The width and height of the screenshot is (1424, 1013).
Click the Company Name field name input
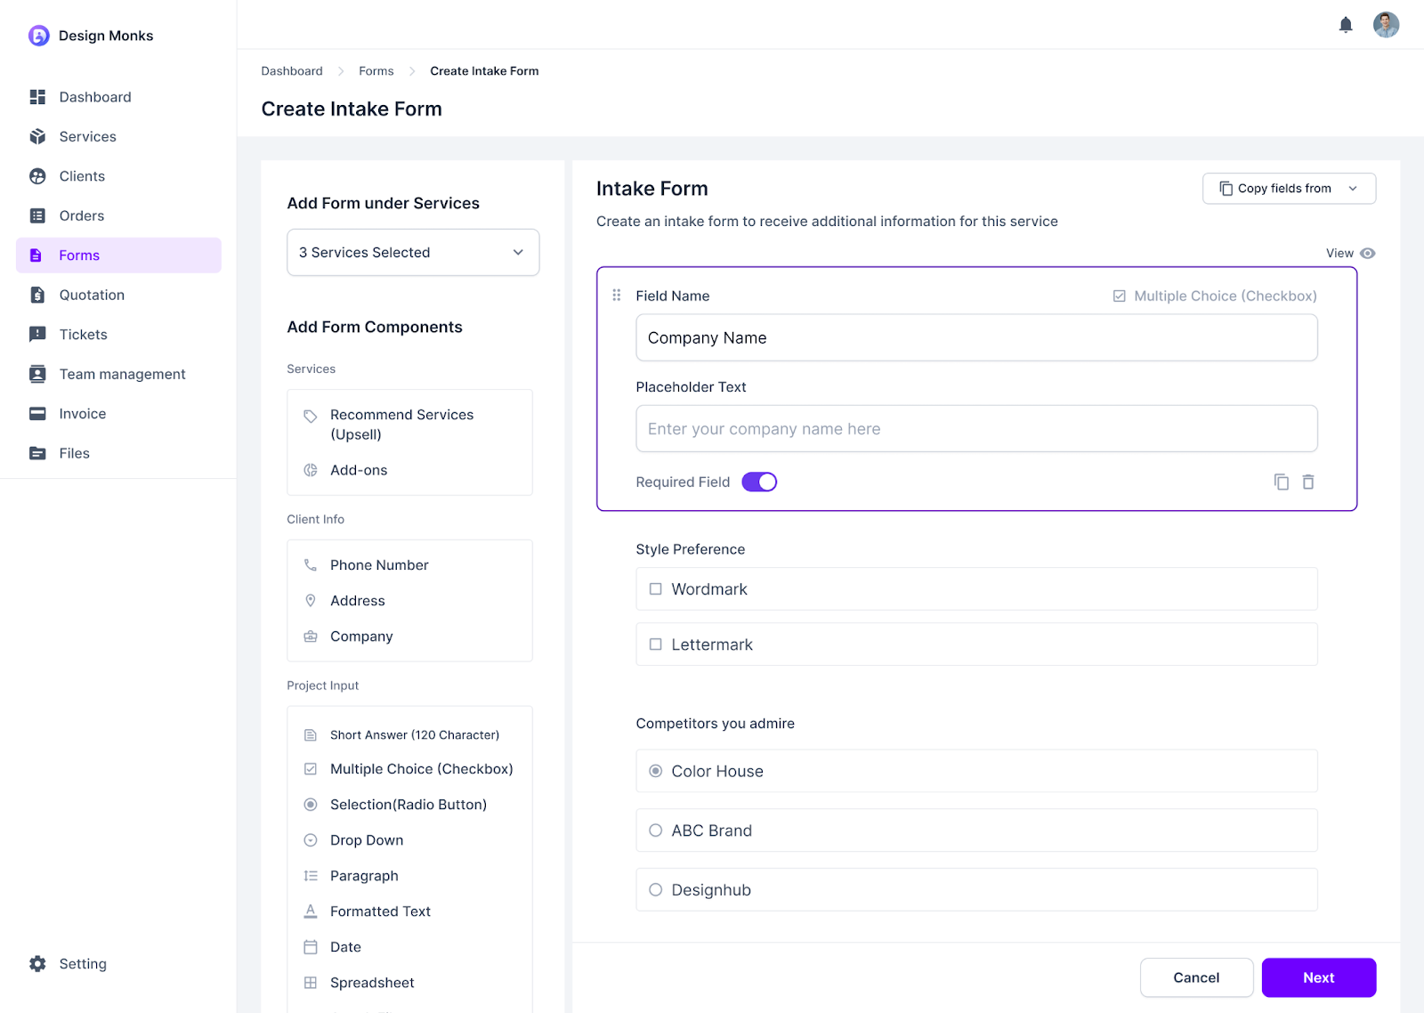point(976,337)
